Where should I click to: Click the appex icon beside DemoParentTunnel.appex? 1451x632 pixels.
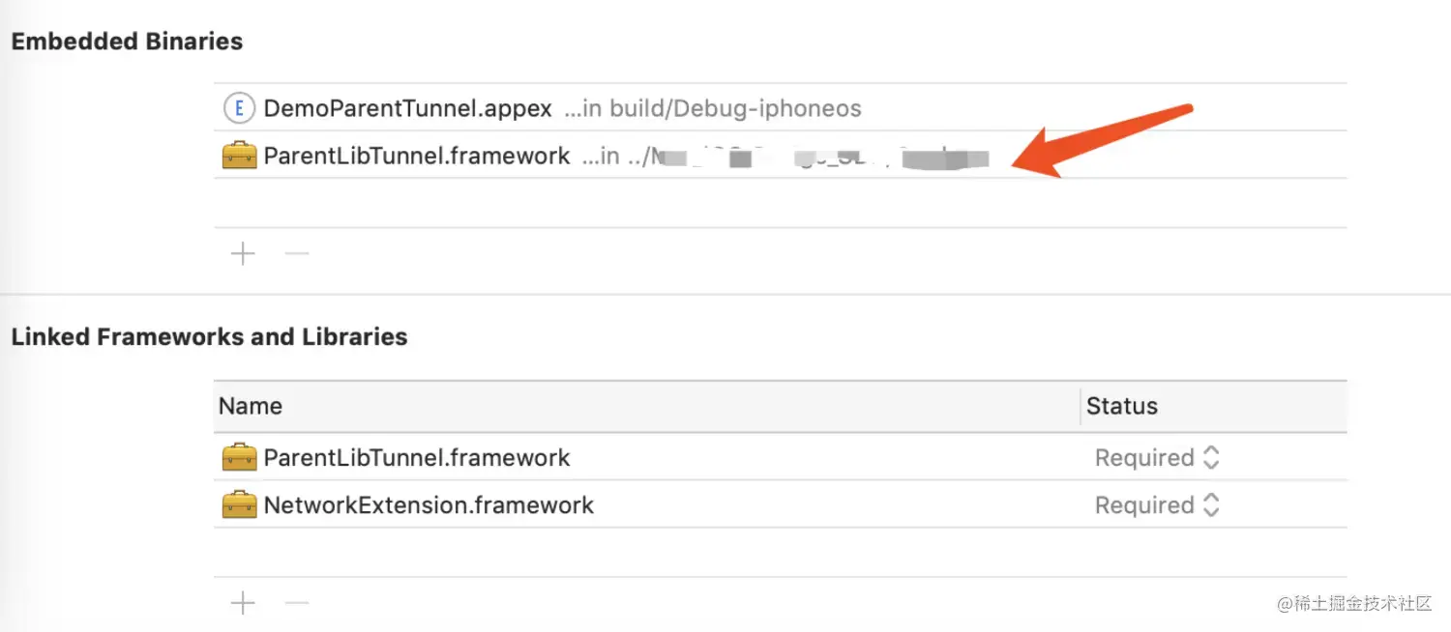point(239,108)
